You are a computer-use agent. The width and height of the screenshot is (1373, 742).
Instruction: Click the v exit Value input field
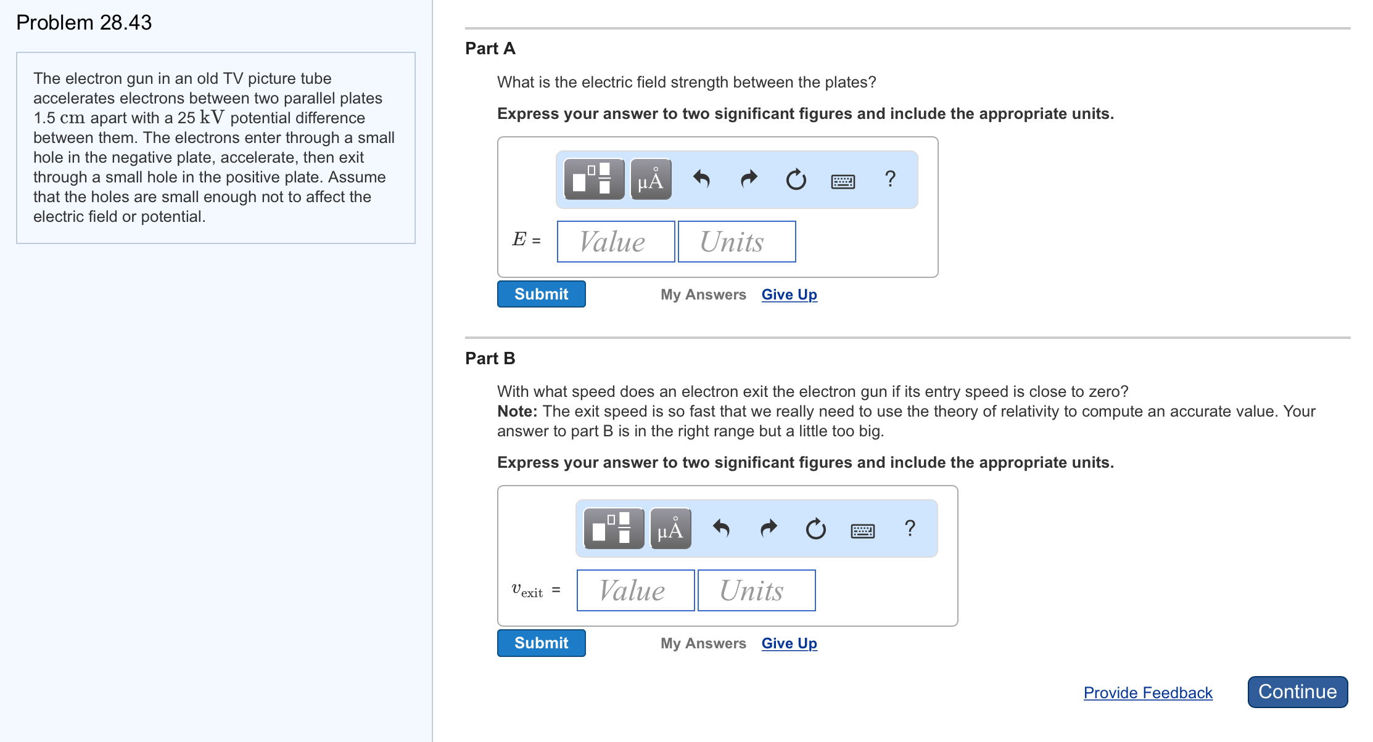pos(635,590)
